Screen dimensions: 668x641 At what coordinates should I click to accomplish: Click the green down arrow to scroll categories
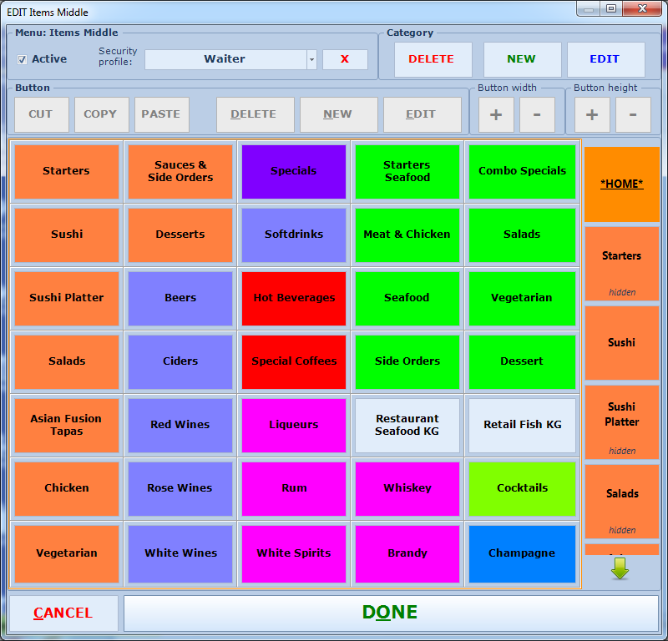620,568
